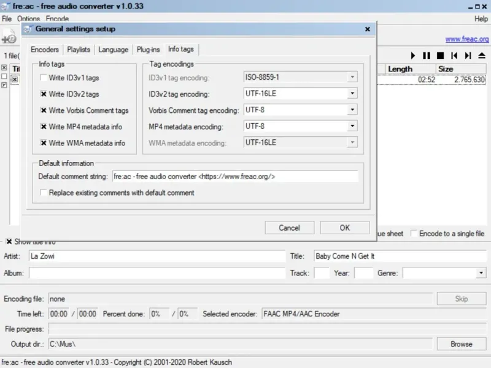491x368 pixels.
Task: Click the File progress bar
Action: (x=268, y=329)
